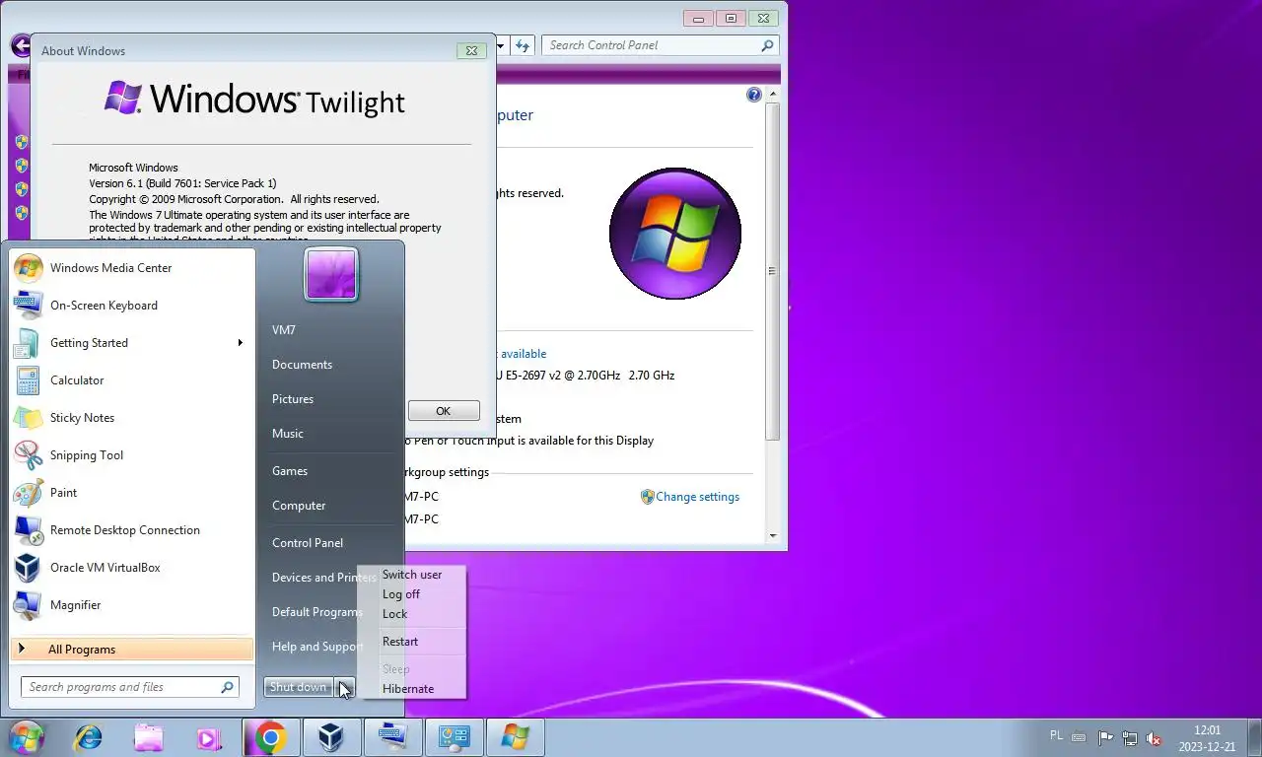Switch to Control Panel System taskbar button

tap(455, 737)
